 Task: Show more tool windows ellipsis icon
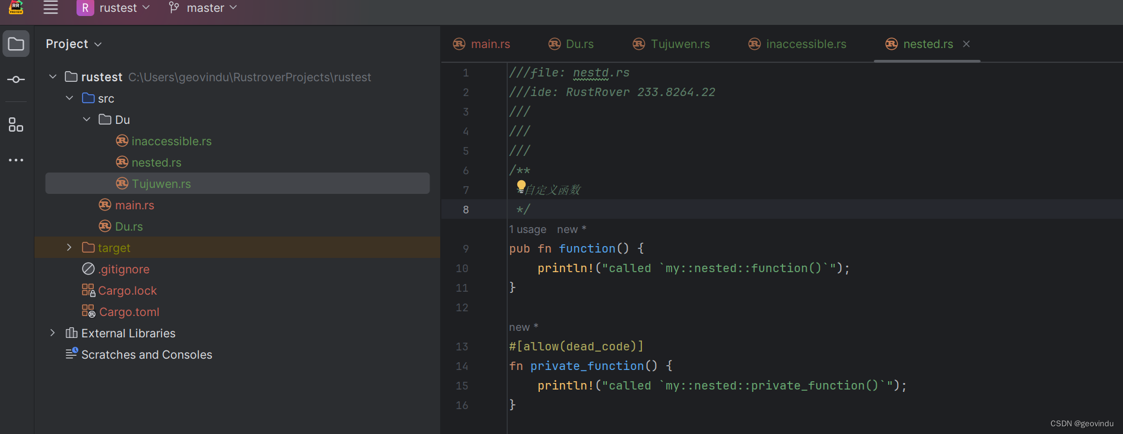16,160
